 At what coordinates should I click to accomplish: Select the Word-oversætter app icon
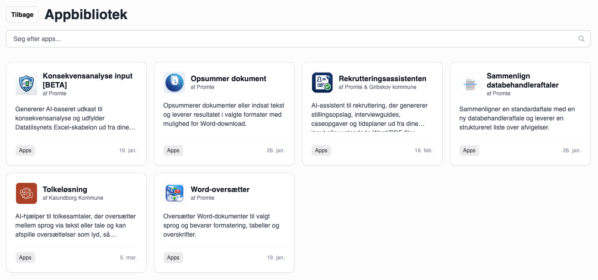pyautogui.click(x=175, y=193)
